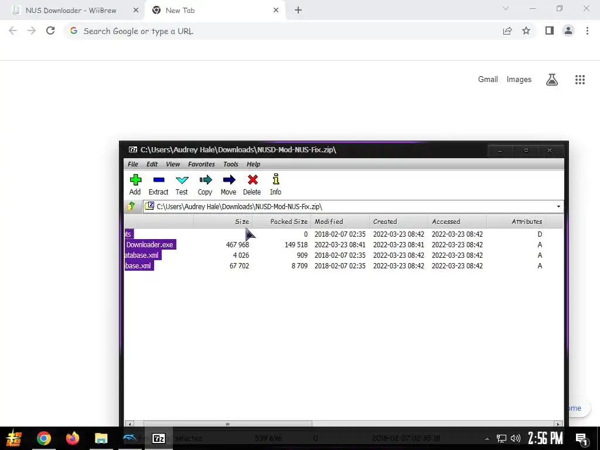Sort by the Modified column header
The image size is (600, 450).
coord(340,221)
